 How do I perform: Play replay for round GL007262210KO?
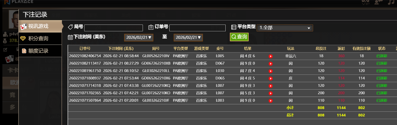270,93
